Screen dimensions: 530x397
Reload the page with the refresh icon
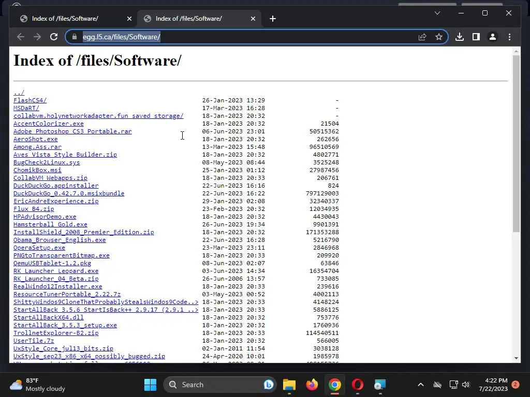54,37
